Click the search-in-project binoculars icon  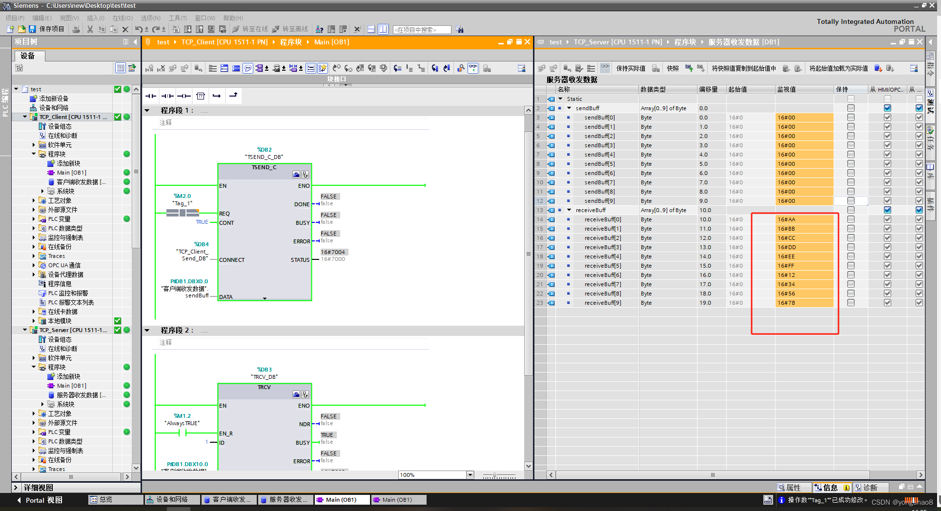click(x=460, y=29)
